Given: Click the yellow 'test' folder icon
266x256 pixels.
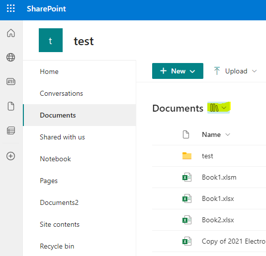Looking at the screenshot, I should pos(187,156).
